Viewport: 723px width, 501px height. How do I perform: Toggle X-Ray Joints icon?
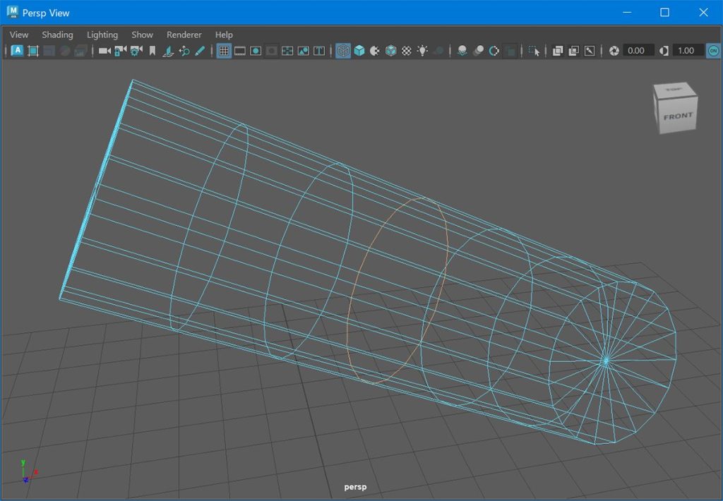[590, 51]
